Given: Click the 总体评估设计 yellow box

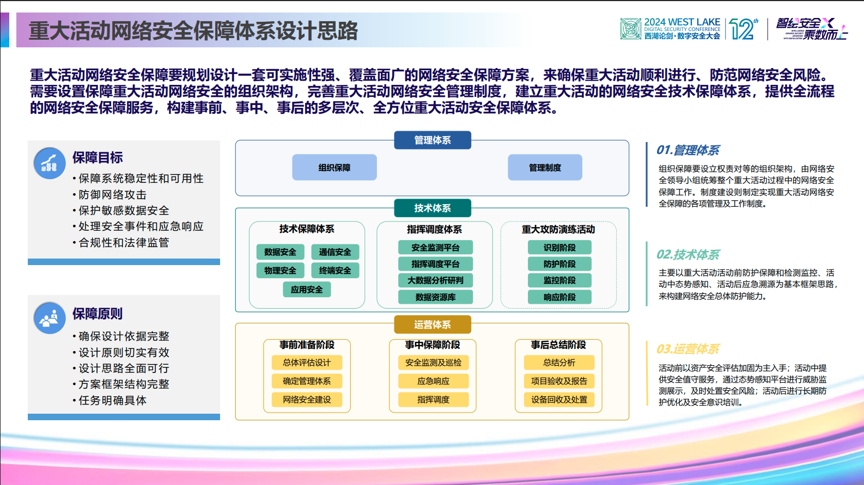Looking at the screenshot, I should point(307,363).
